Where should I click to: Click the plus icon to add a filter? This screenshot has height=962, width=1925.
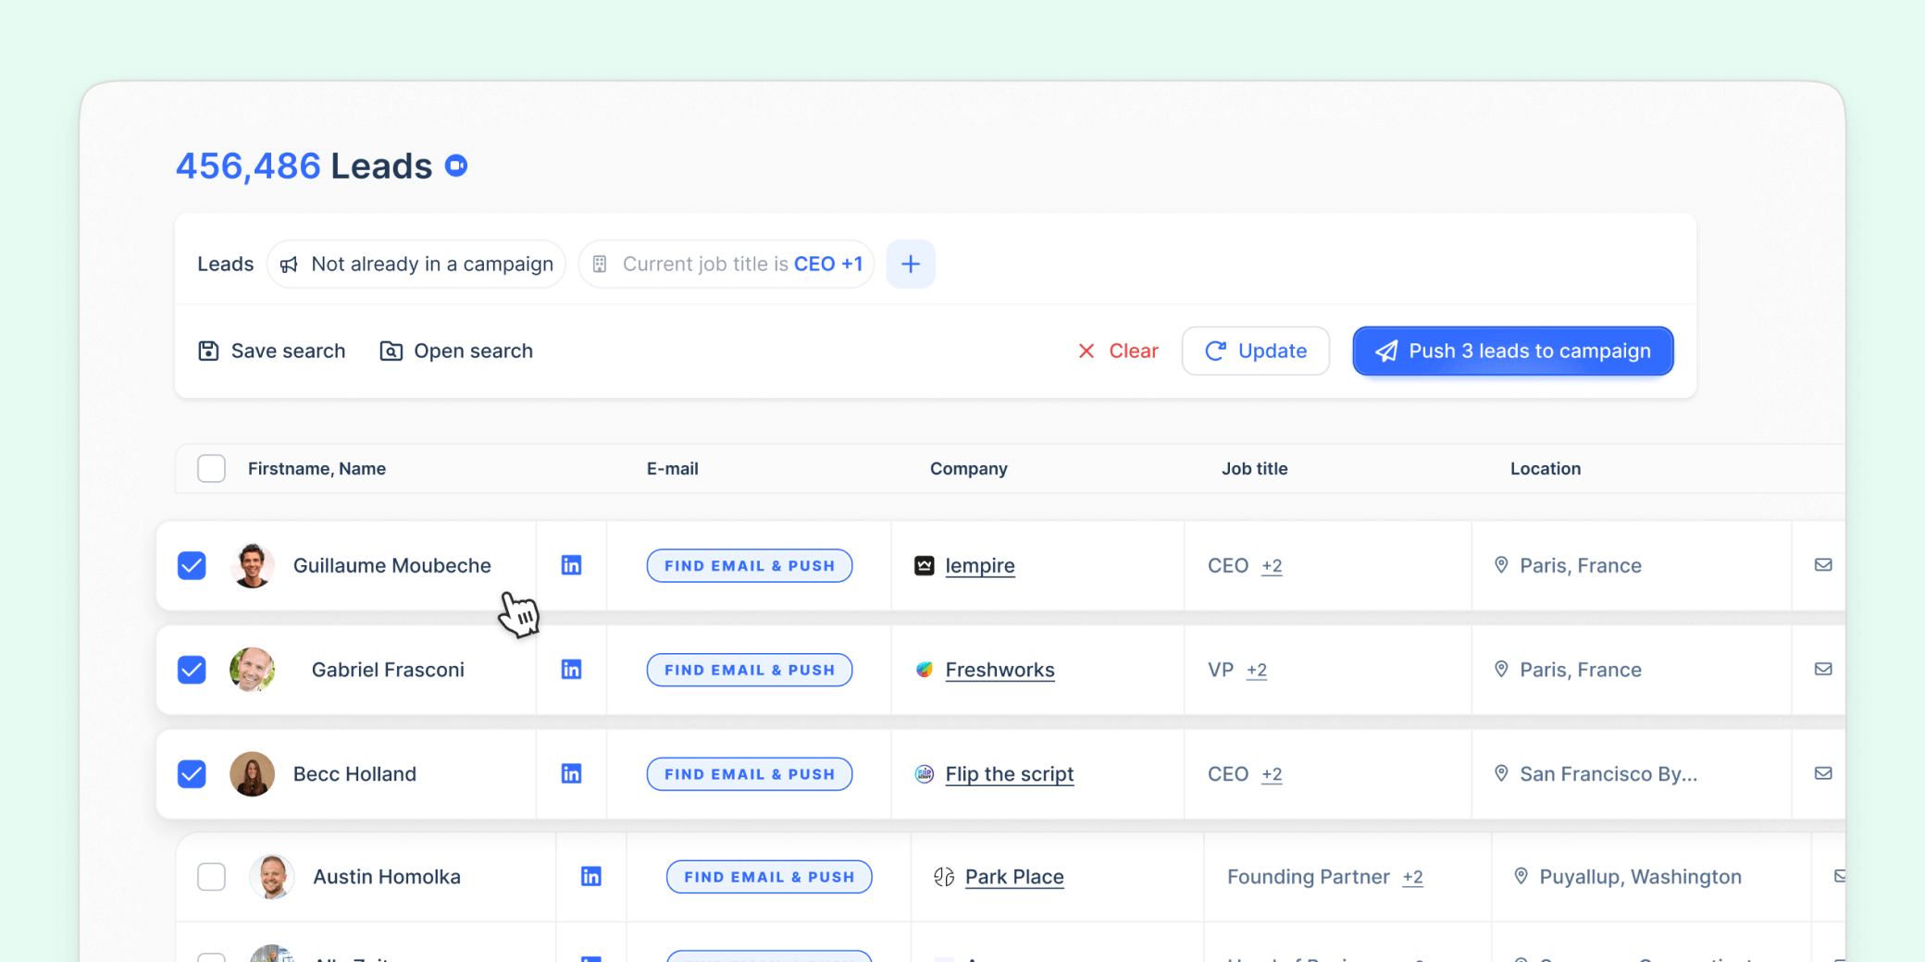point(910,264)
